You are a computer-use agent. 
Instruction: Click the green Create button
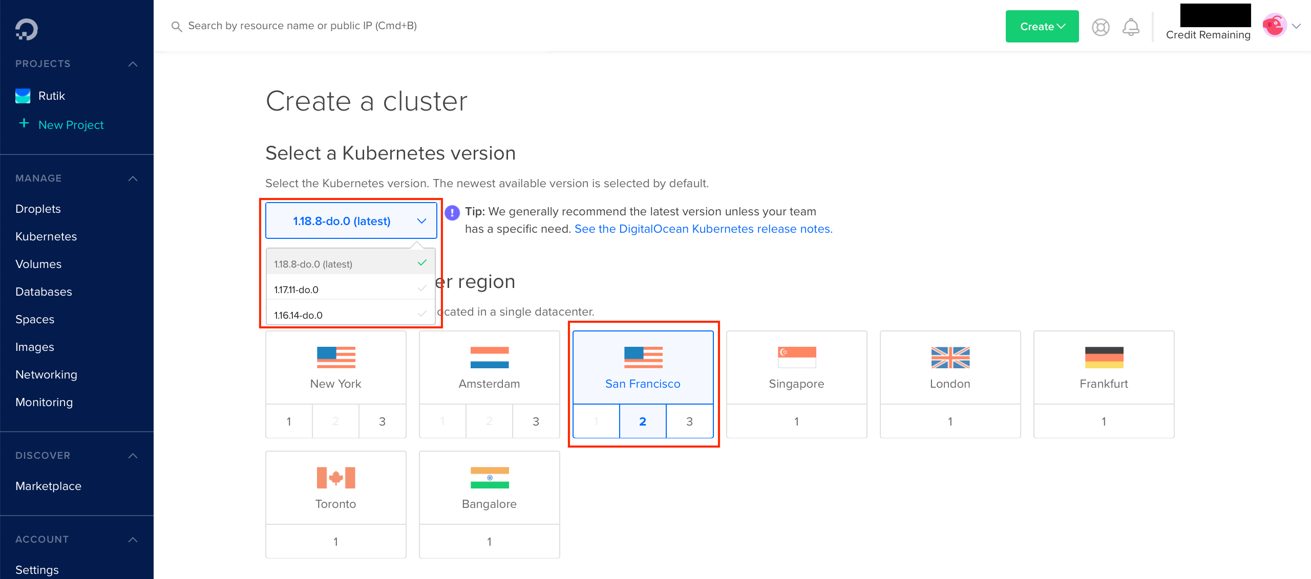[1042, 26]
